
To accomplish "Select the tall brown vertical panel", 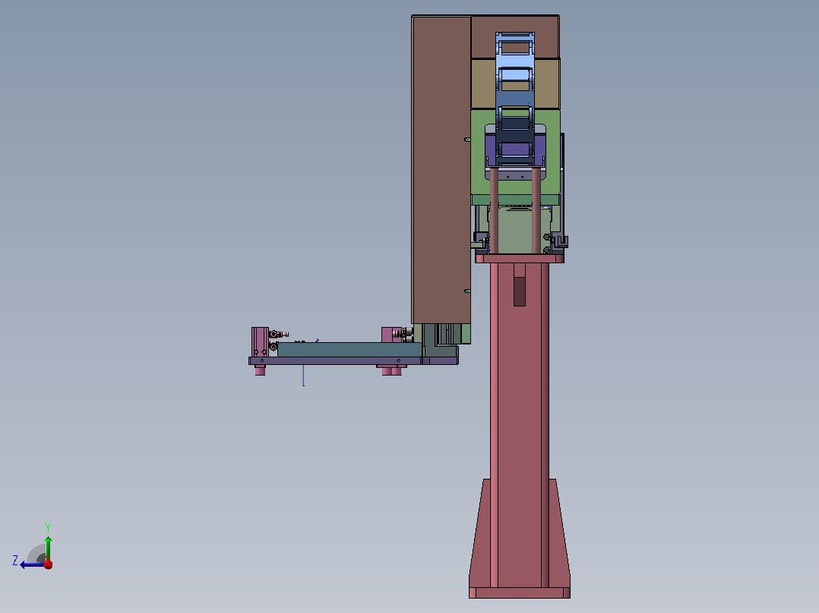I will pos(441,169).
